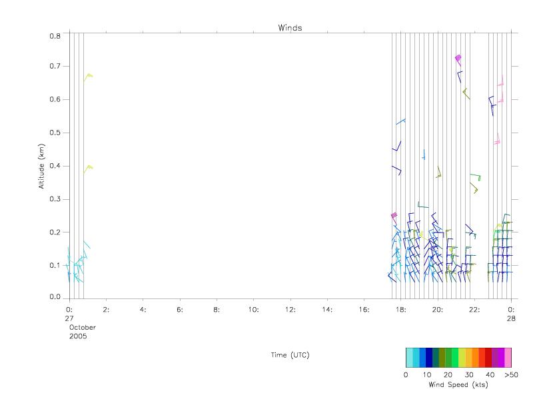Viewport: 551px width, 407px height.
Task: Click the "0.2" altitude tick label
Action: point(55,232)
